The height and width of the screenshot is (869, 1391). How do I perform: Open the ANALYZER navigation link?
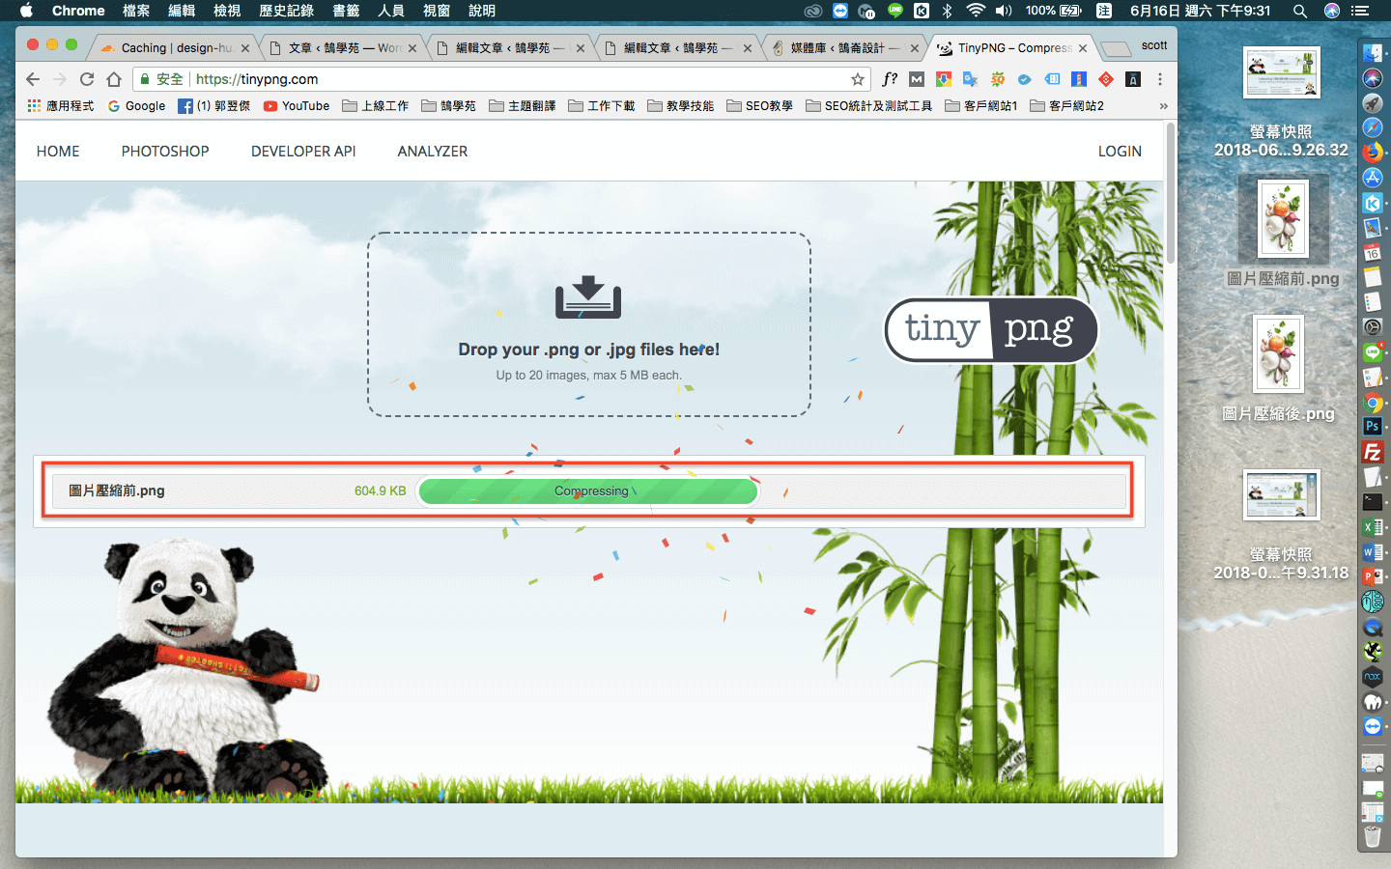pyautogui.click(x=433, y=152)
